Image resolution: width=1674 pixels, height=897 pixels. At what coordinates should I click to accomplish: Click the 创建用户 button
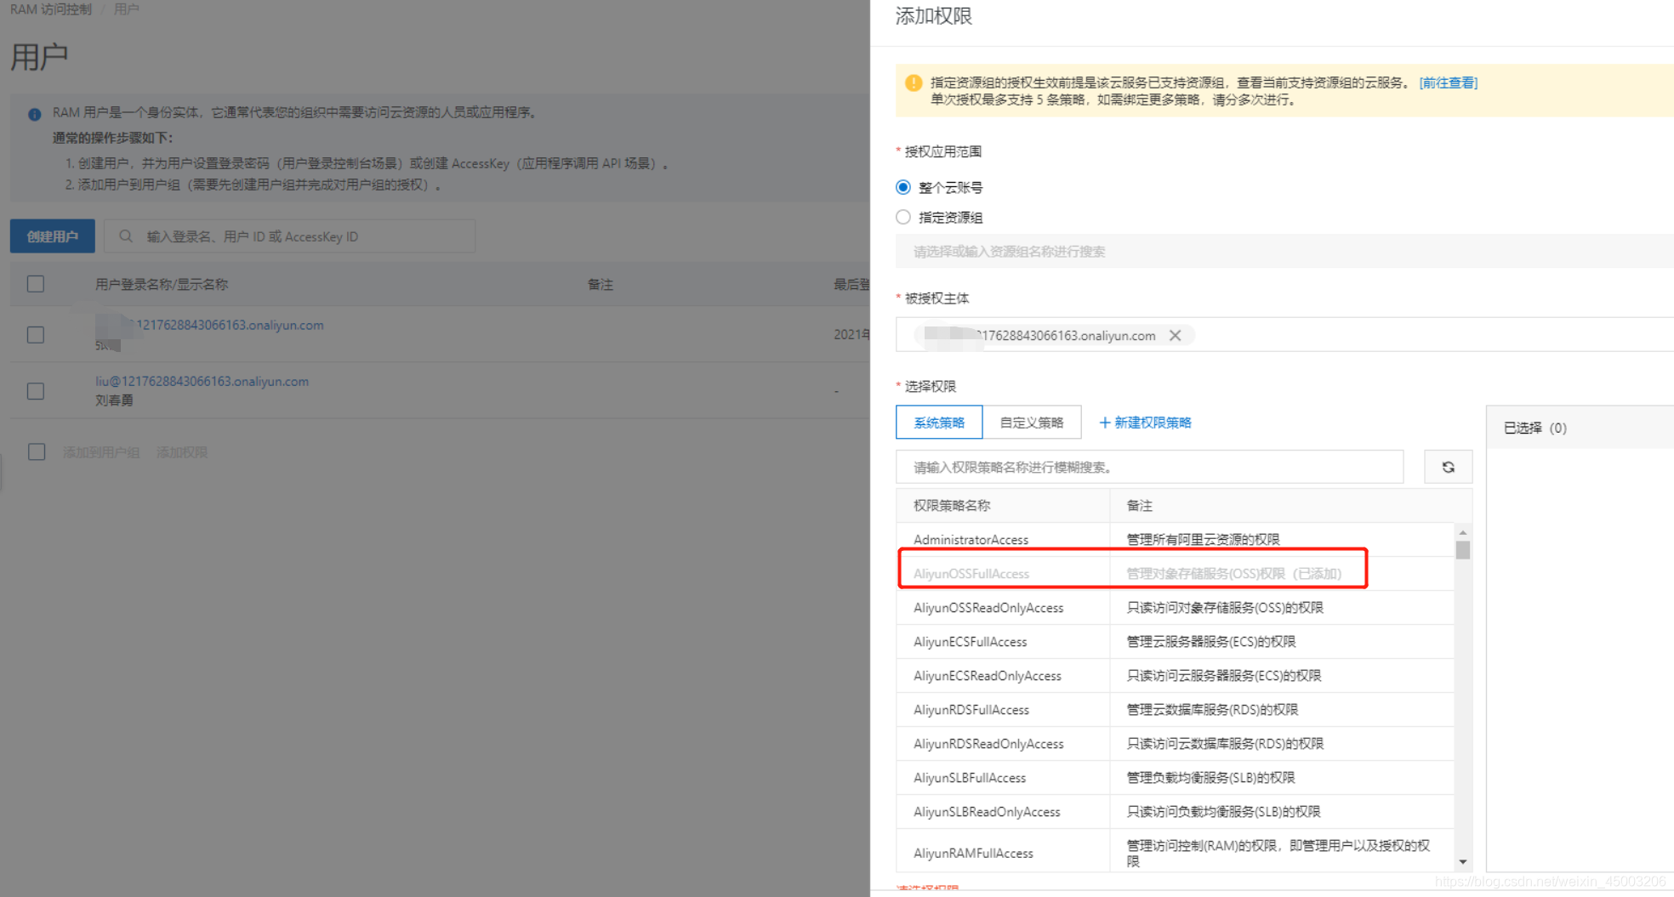(53, 236)
